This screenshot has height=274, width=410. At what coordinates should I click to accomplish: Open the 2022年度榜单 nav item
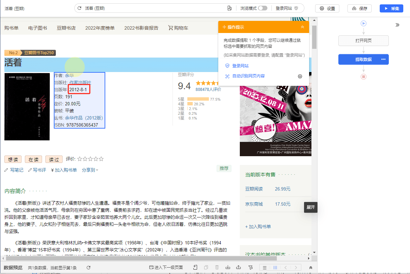click(100, 28)
